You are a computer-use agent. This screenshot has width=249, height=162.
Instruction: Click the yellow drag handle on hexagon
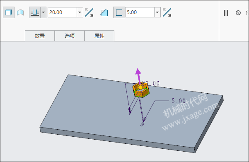click(140, 87)
